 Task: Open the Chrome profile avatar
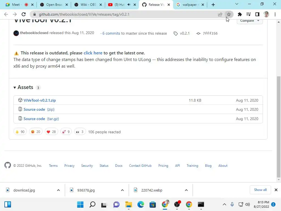coord(266,14)
